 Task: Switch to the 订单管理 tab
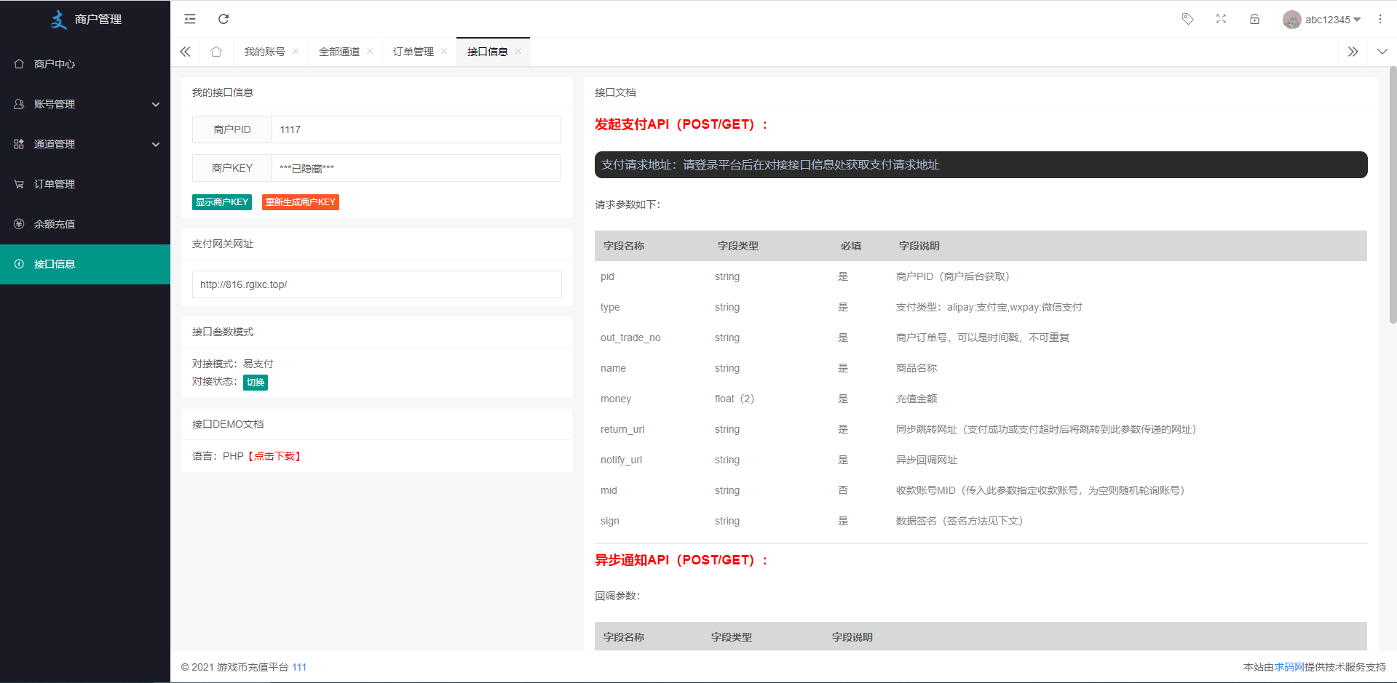point(413,52)
